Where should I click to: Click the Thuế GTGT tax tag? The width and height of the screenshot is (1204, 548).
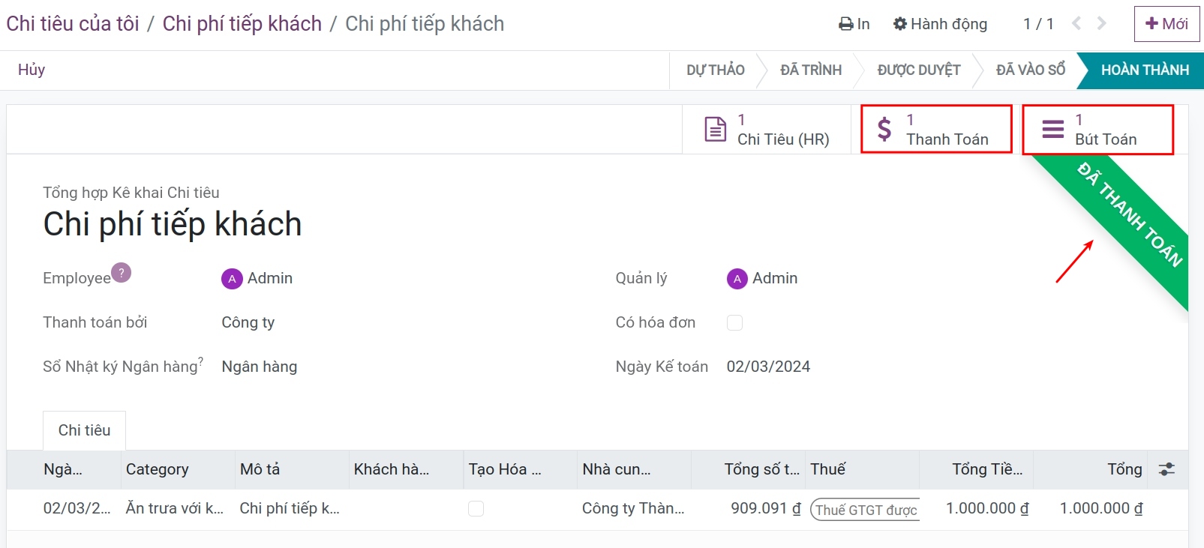click(866, 510)
